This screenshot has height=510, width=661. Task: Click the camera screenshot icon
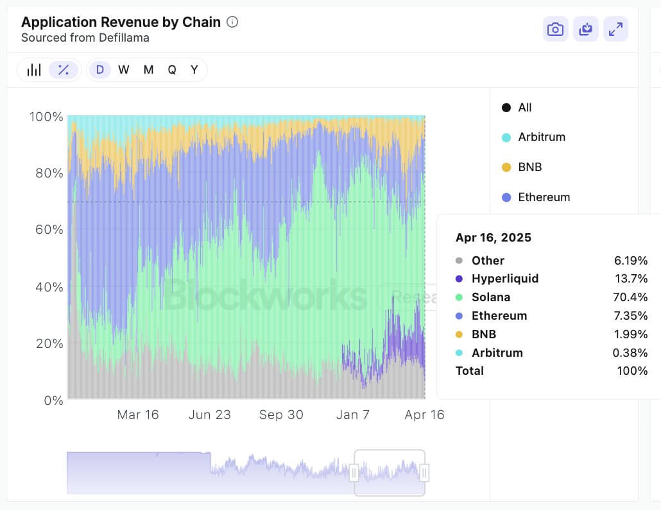coord(555,29)
